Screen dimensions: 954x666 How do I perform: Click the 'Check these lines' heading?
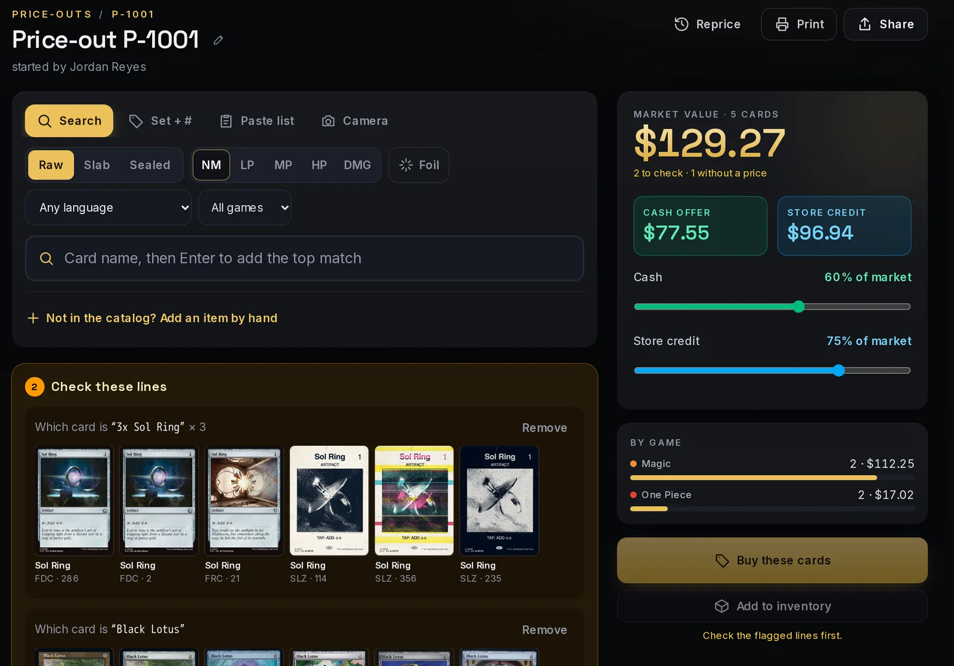[x=109, y=387]
